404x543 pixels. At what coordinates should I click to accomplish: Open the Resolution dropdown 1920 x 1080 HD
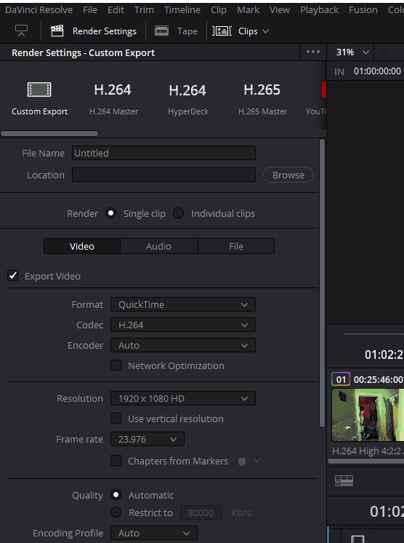point(183,398)
